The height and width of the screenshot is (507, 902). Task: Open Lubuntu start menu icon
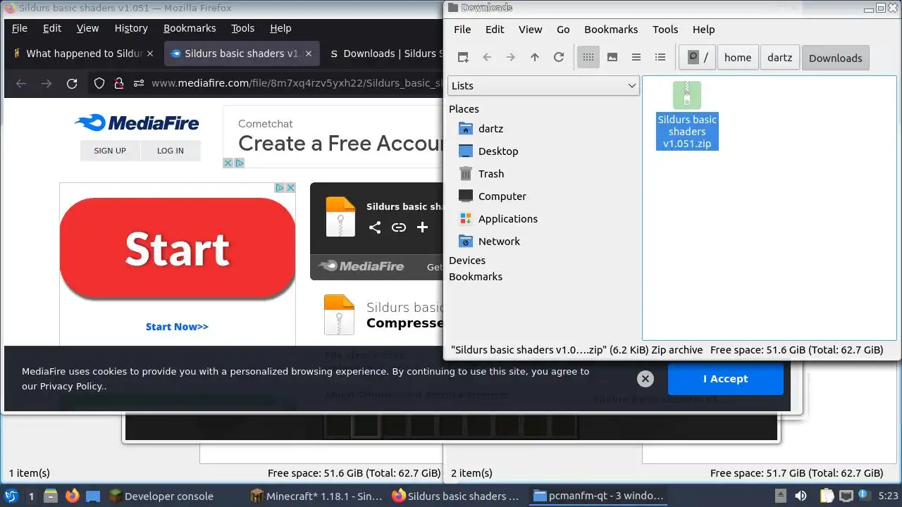click(11, 496)
